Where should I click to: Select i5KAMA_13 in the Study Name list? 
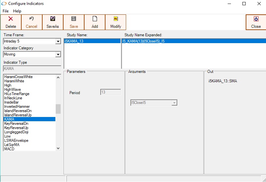click(74, 41)
